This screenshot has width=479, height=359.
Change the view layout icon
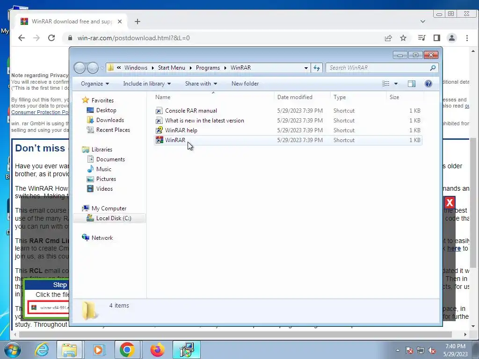coord(386,84)
